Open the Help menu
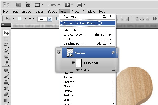This screenshot has width=158, height=105. tap(102, 12)
